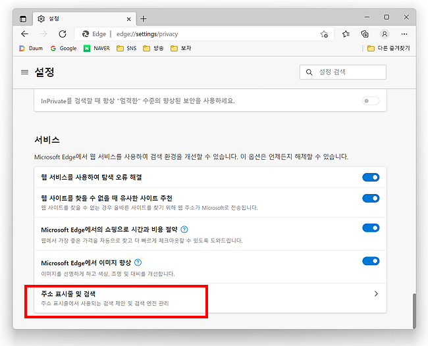Viewport: 428px width, 346px height.
Task: Reload the page with refresh icon
Action: pos(63,34)
